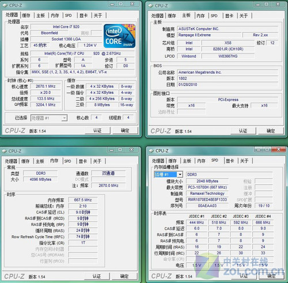Close the memory CPU-Z window

pos(132,150)
